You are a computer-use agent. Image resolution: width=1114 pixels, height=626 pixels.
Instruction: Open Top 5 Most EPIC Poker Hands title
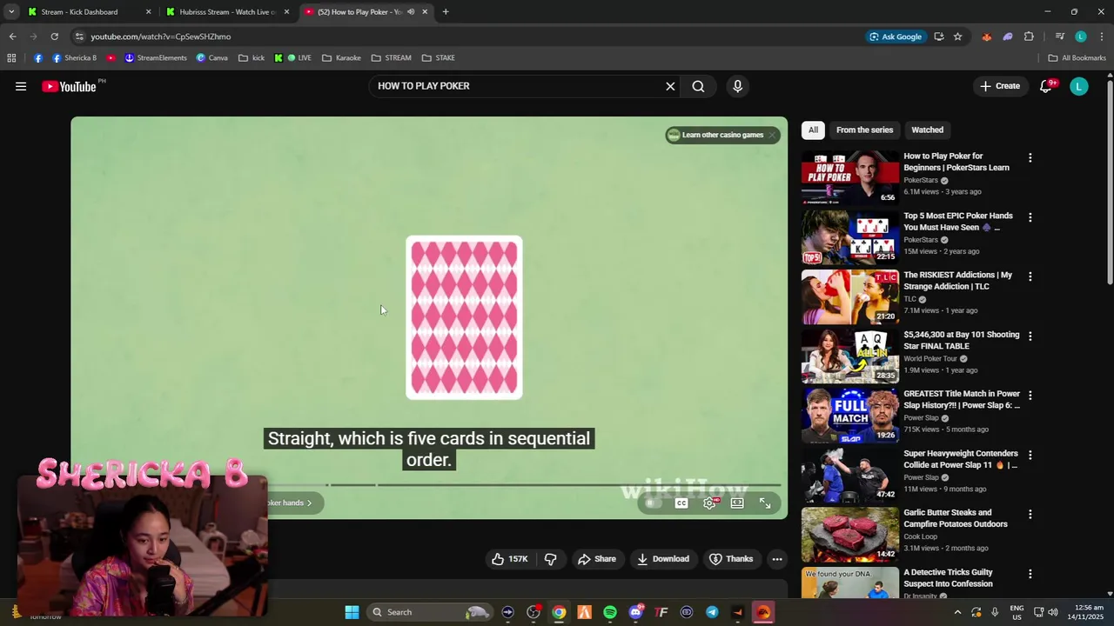(x=958, y=221)
